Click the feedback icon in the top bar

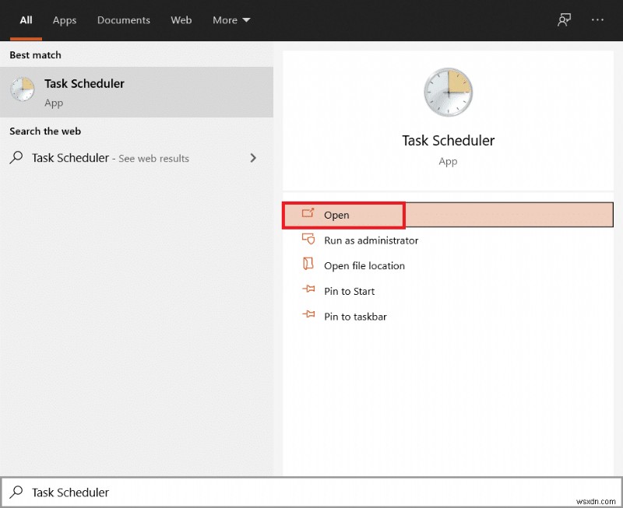(565, 20)
